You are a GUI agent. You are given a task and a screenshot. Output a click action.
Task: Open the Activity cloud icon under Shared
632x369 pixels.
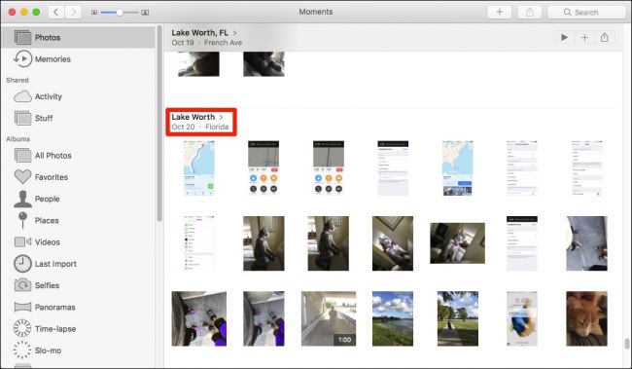(22, 96)
